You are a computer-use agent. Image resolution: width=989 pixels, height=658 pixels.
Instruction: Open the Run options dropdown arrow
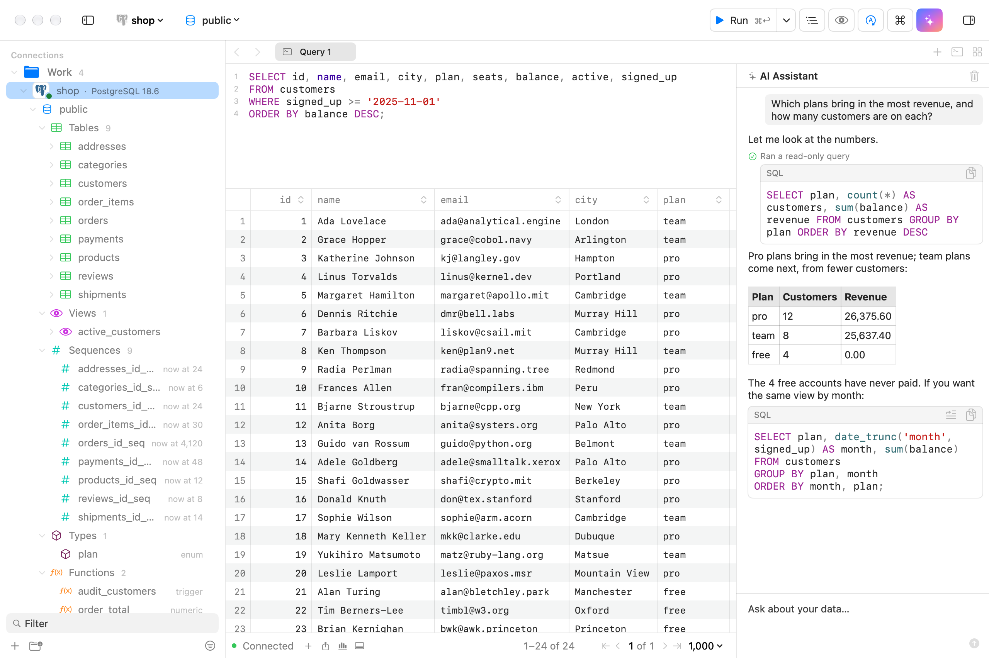pyautogui.click(x=786, y=20)
